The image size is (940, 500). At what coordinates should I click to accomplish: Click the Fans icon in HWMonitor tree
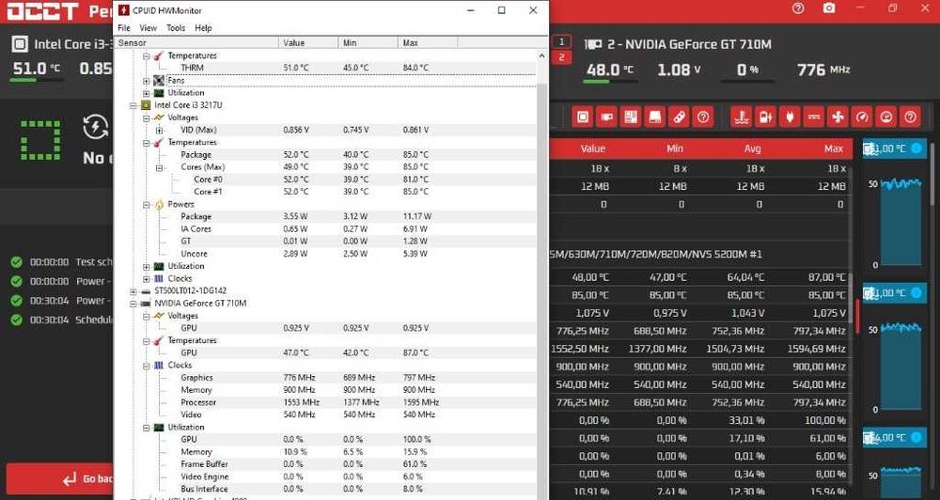pyautogui.click(x=159, y=80)
